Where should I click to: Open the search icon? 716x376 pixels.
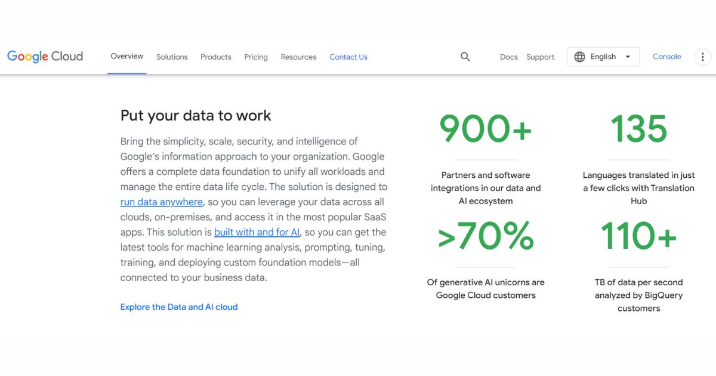click(x=465, y=56)
